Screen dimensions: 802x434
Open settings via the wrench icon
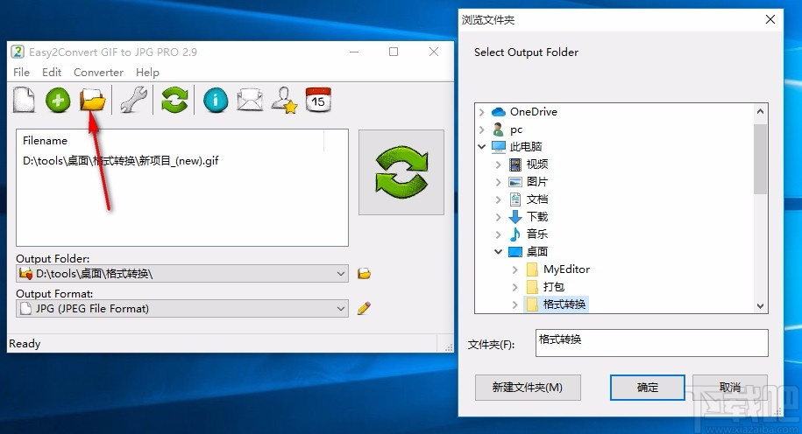click(x=134, y=100)
